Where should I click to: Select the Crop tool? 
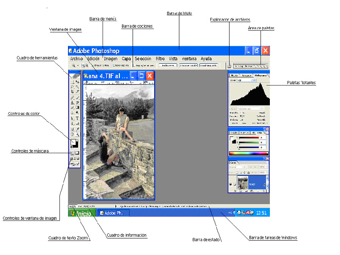coord(72,91)
